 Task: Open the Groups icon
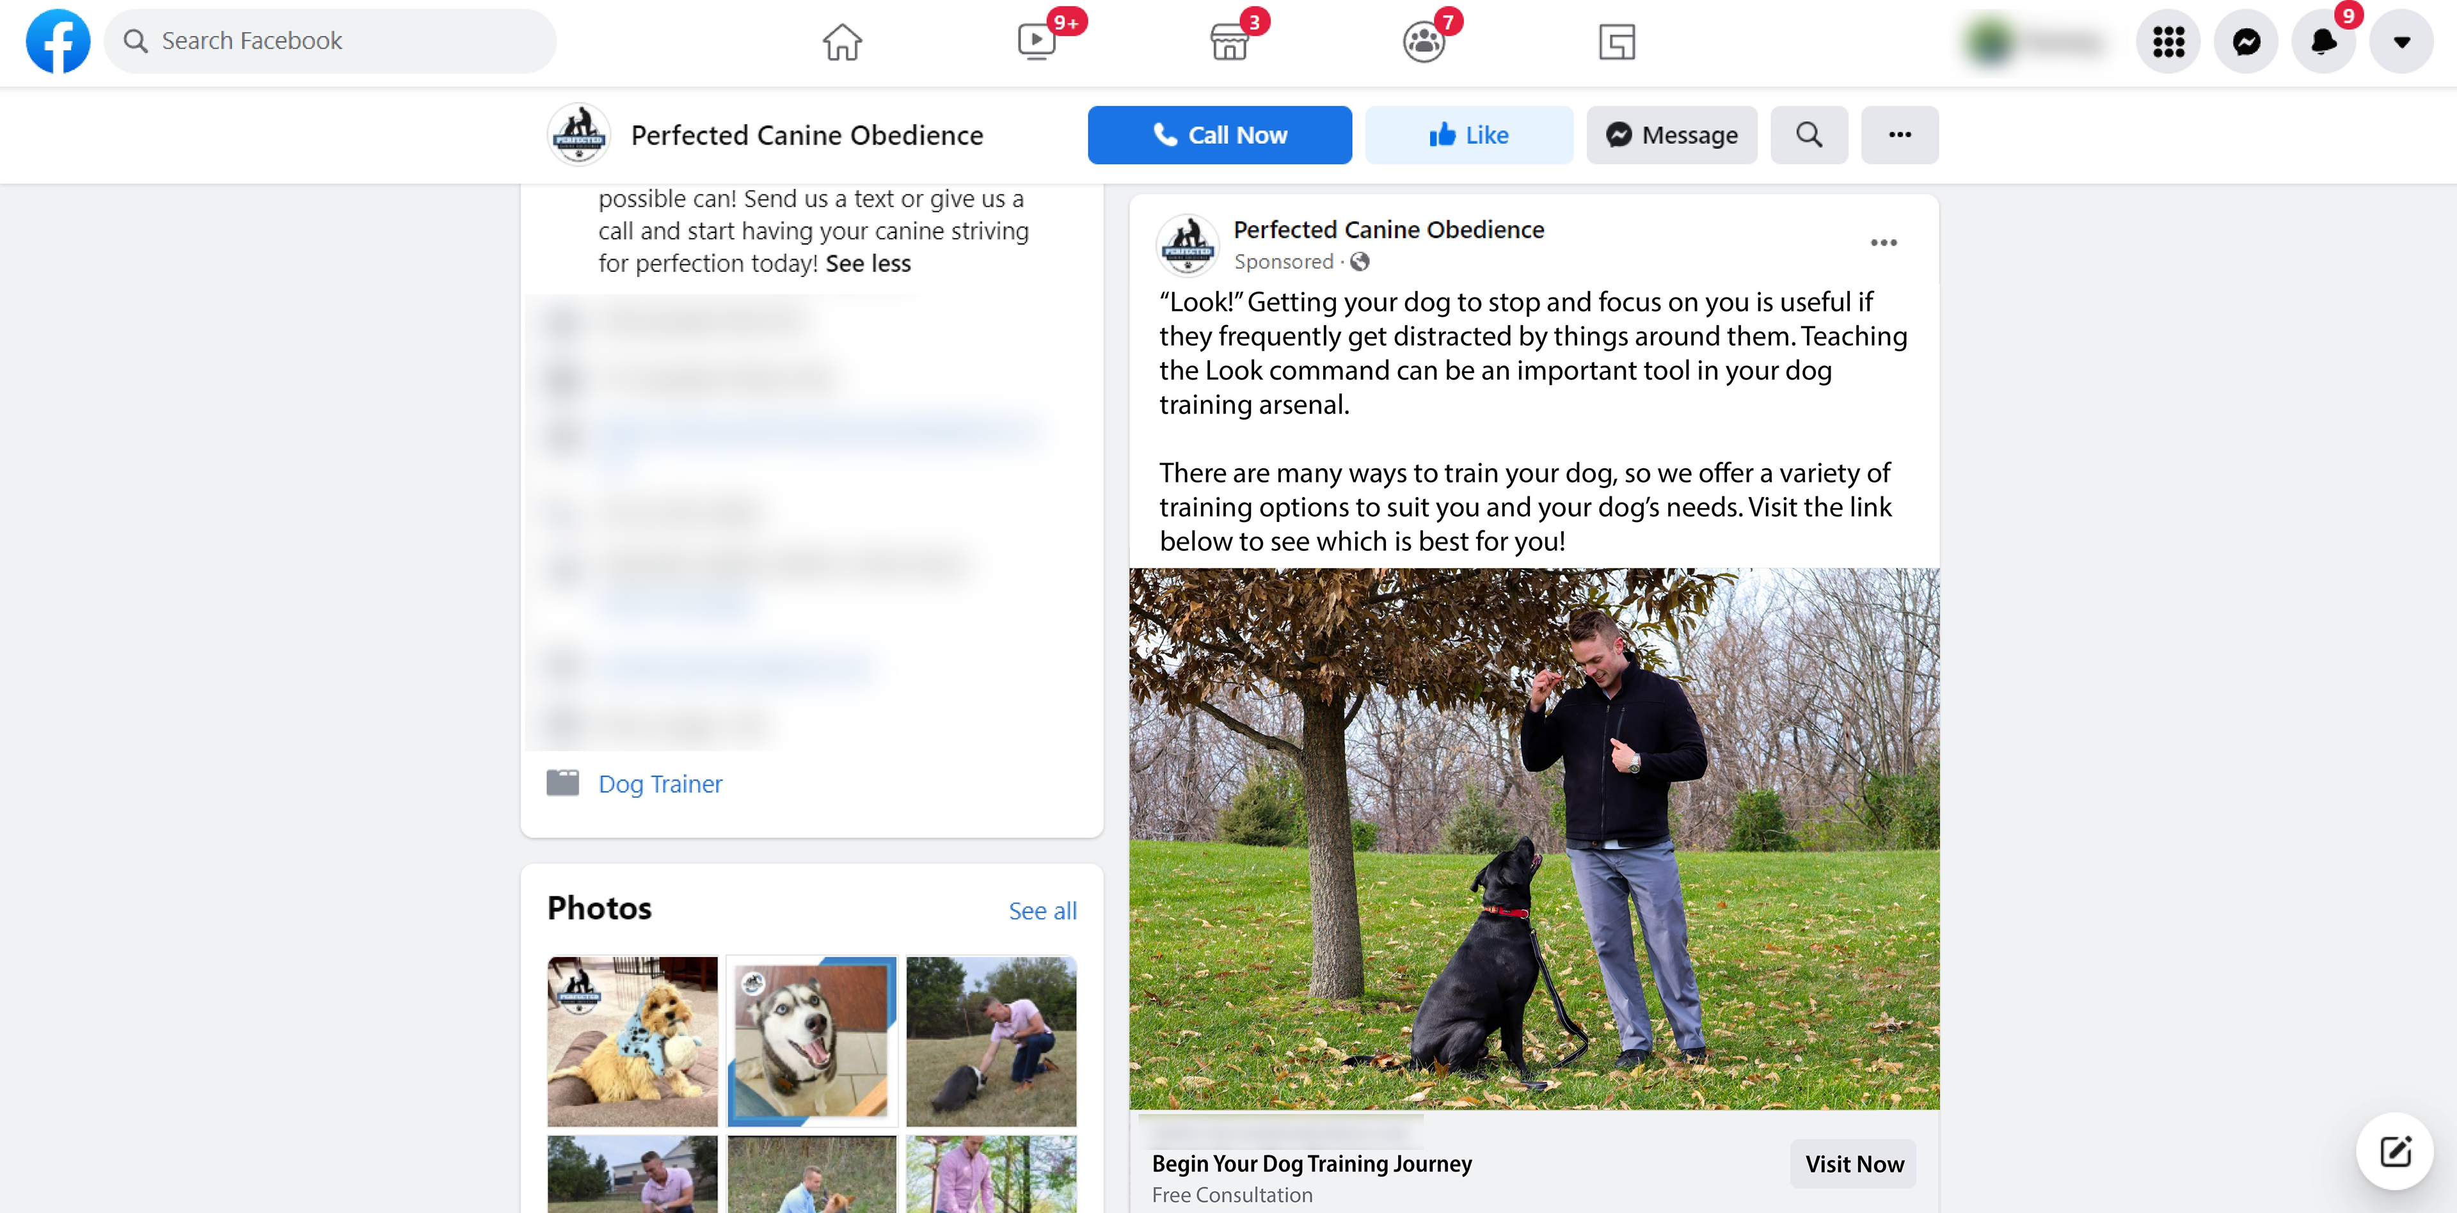(1424, 42)
